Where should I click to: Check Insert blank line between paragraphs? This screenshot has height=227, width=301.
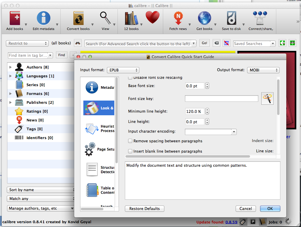(x=130, y=151)
